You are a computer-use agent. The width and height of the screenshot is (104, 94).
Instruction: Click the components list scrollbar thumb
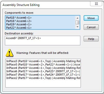[x=77, y=23]
